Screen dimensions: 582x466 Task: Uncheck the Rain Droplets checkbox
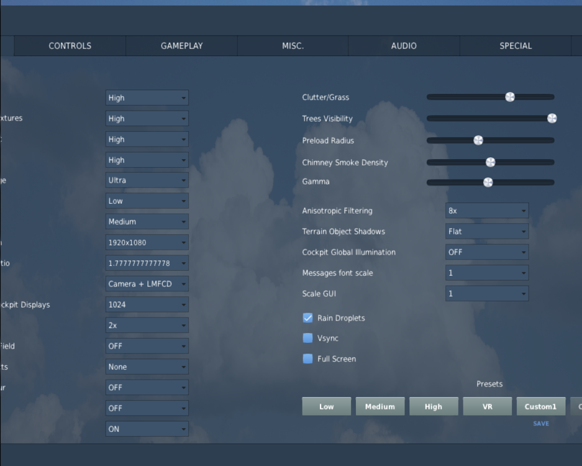coord(307,318)
